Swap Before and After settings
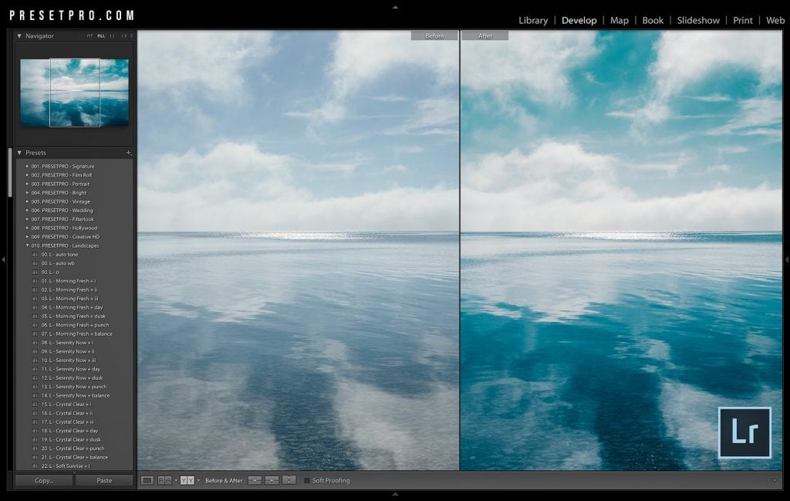Viewport: 790px width, 501px height. (289, 480)
